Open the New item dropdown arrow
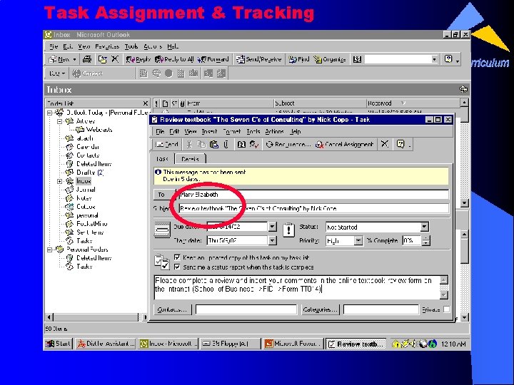The image size is (514, 385). [x=75, y=59]
